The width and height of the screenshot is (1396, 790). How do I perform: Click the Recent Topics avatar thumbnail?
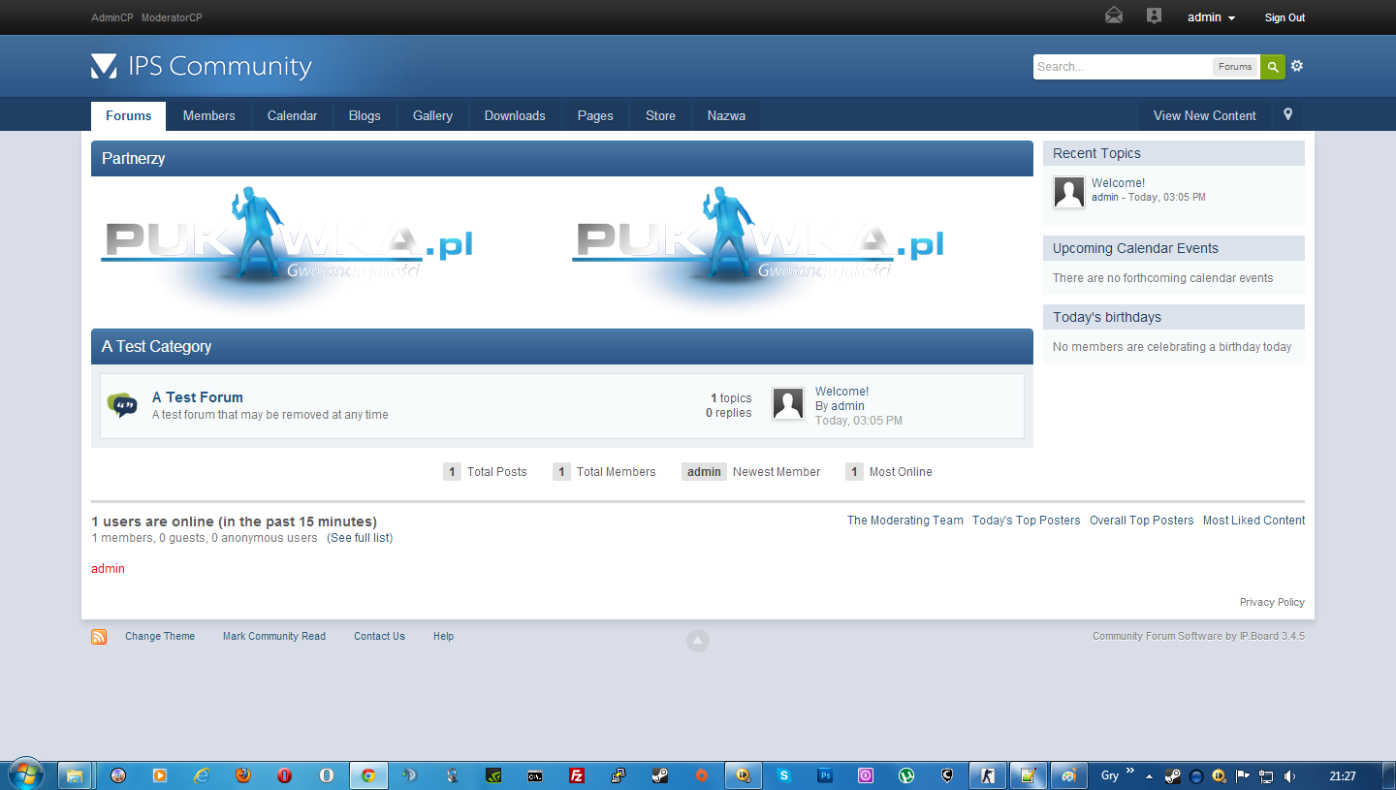1069,192
